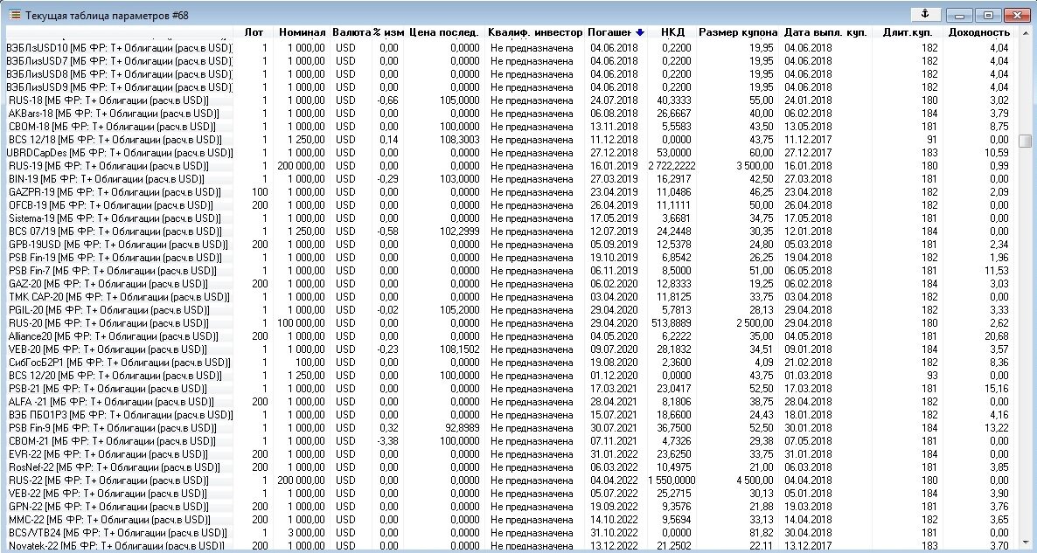Select the BCS/VTB24 bond row

[x=509, y=533]
